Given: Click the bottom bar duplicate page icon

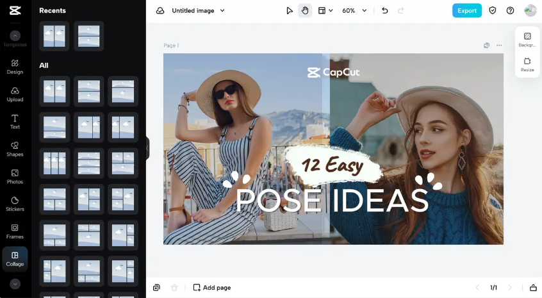Looking at the screenshot, I should [156, 288].
